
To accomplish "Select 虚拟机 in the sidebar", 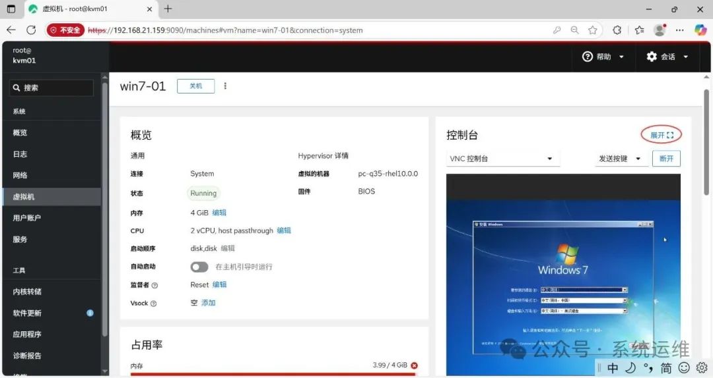I will click(x=51, y=196).
